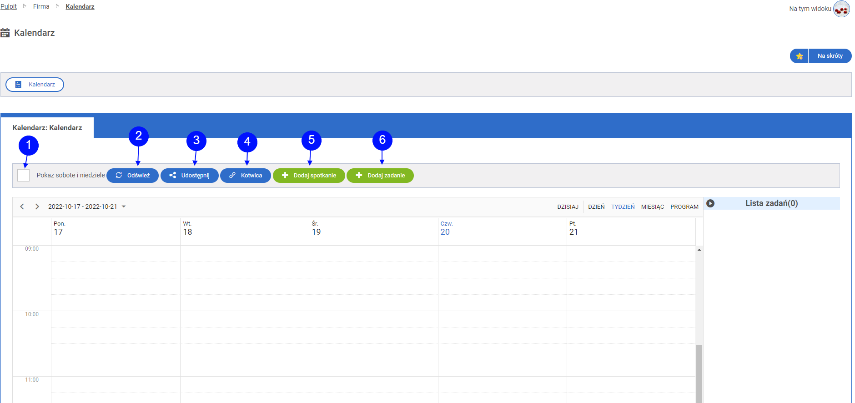Click the Na skróty button label
The image size is (855, 403).
(830, 56)
